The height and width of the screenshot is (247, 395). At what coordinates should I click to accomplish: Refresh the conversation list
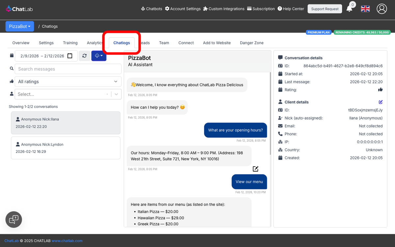tap(85, 56)
